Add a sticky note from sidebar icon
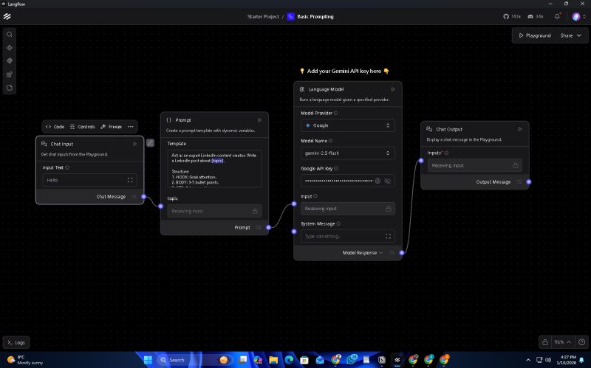591x368 pixels. click(10, 88)
